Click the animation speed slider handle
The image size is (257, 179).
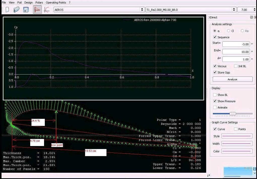tap(233, 114)
